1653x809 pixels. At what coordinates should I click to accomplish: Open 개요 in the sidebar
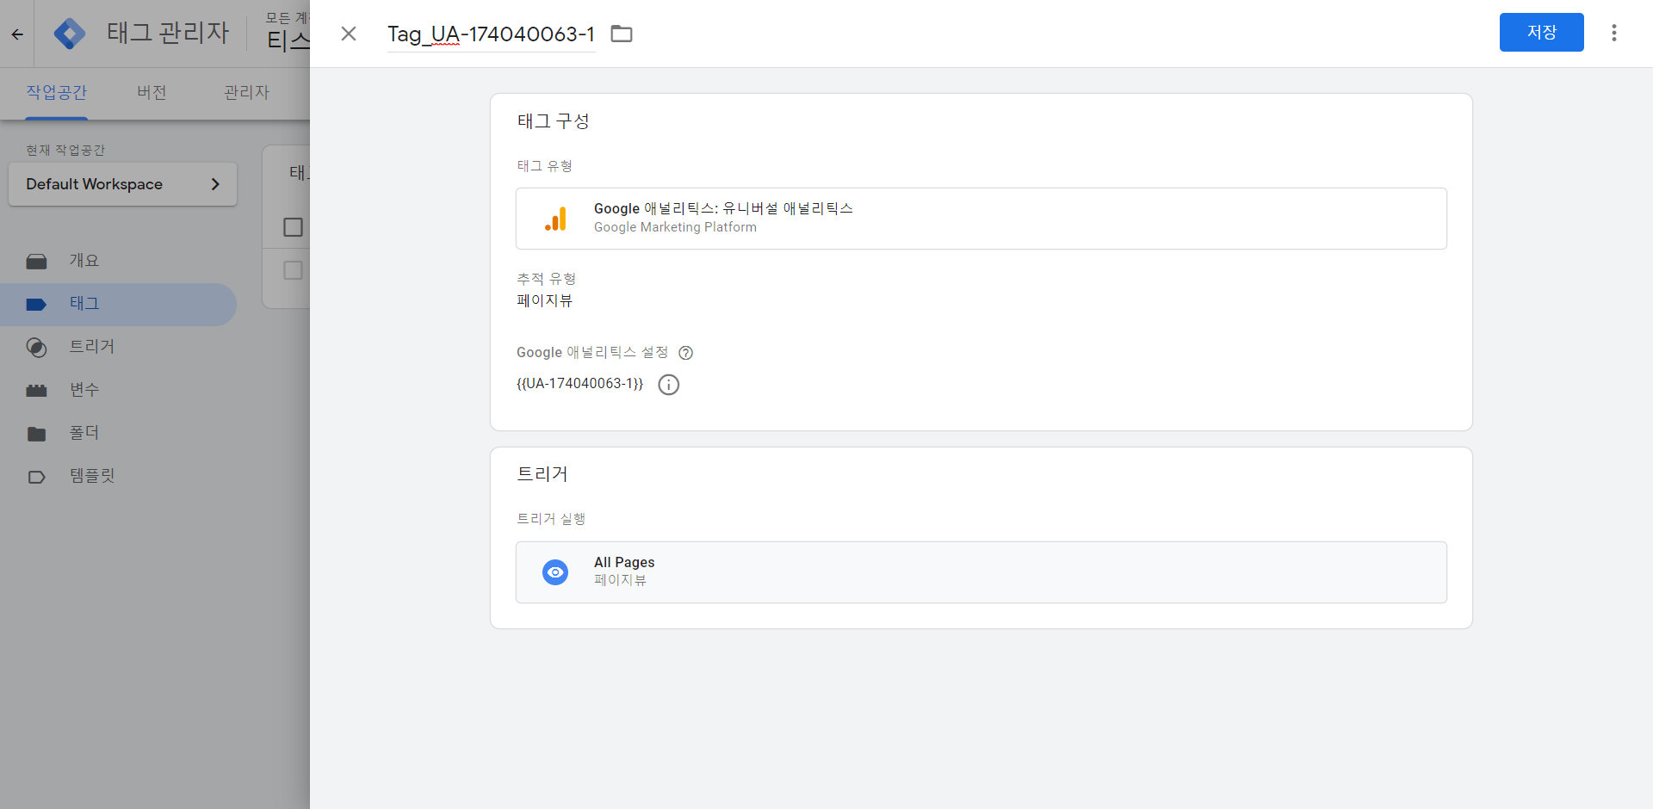tap(118, 261)
